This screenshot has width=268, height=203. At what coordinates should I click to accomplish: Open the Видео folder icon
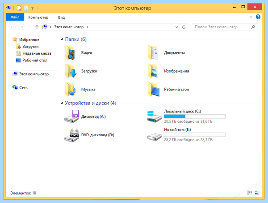70,52
